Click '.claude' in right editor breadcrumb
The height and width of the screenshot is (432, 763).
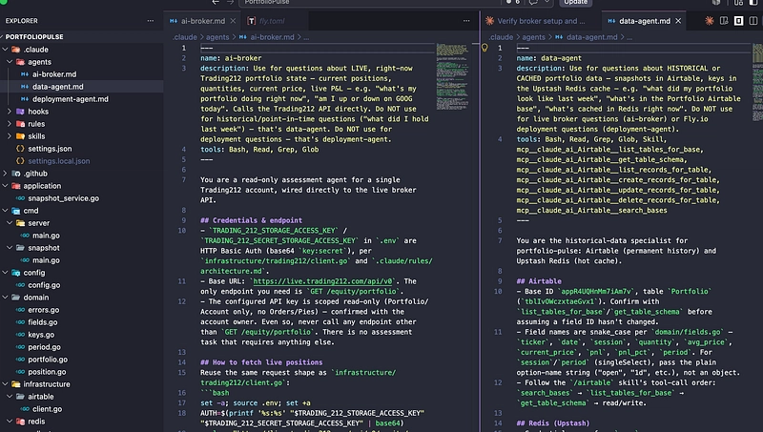click(x=502, y=37)
